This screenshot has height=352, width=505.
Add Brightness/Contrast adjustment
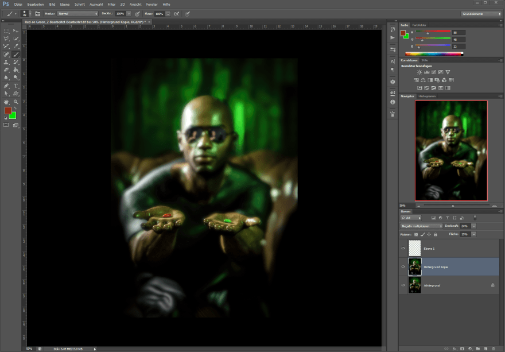tap(419, 72)
